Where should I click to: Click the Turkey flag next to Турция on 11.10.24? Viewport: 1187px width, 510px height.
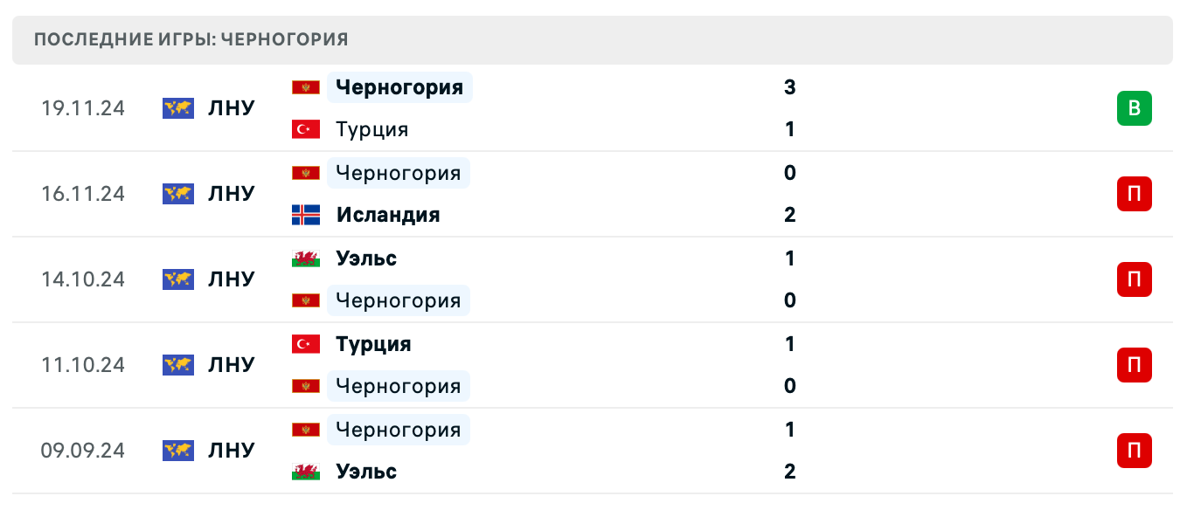pos(304,344)
